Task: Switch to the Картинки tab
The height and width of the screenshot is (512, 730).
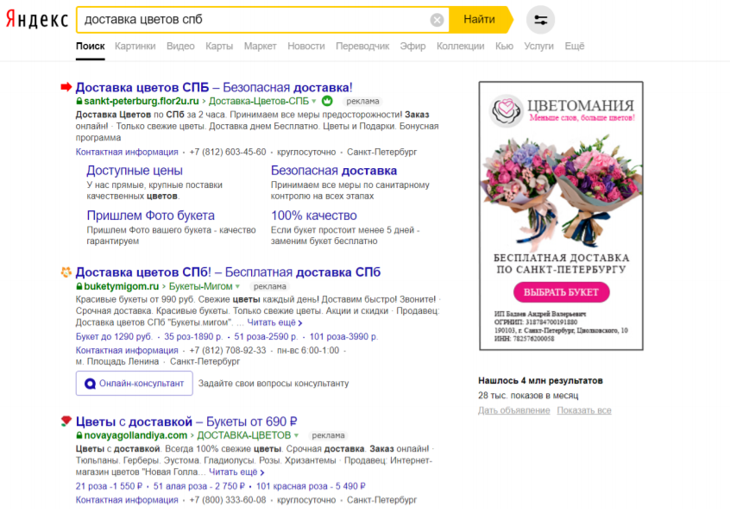Action: [135, 46]
